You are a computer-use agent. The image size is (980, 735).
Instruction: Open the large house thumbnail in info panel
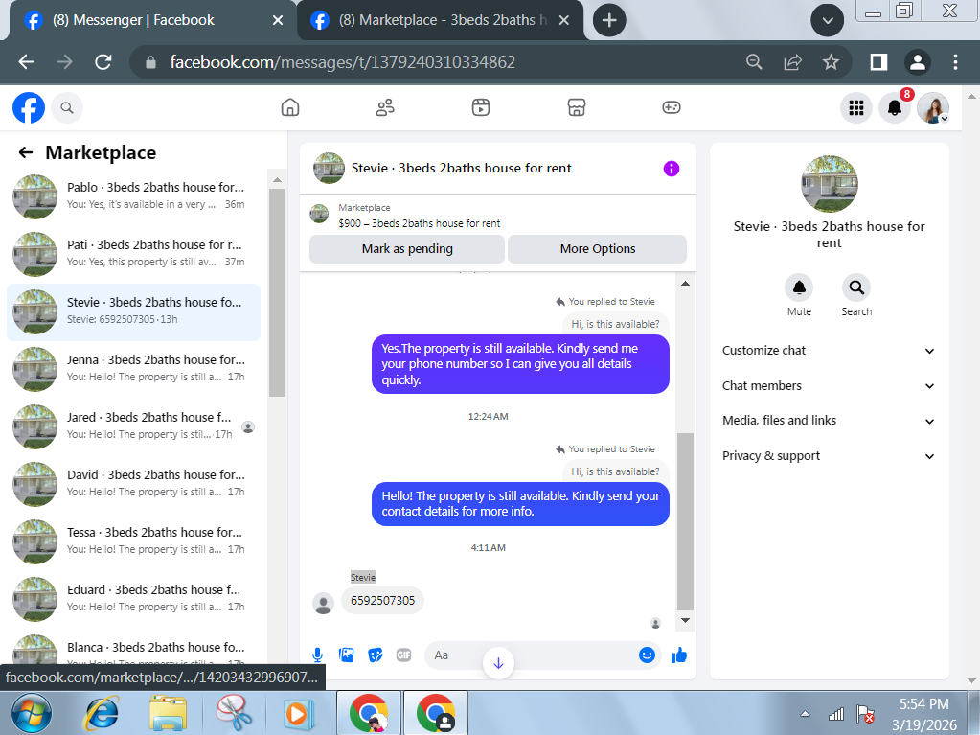pyautogui.click(x=829, y=184)
